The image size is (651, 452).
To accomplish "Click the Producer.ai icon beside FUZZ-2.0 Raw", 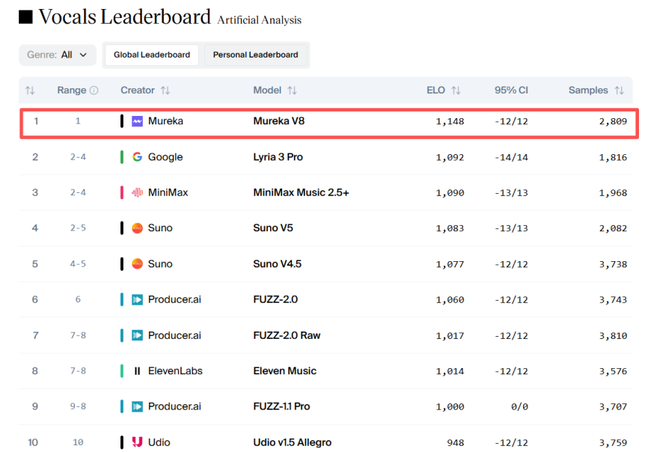I will point(137,335).
